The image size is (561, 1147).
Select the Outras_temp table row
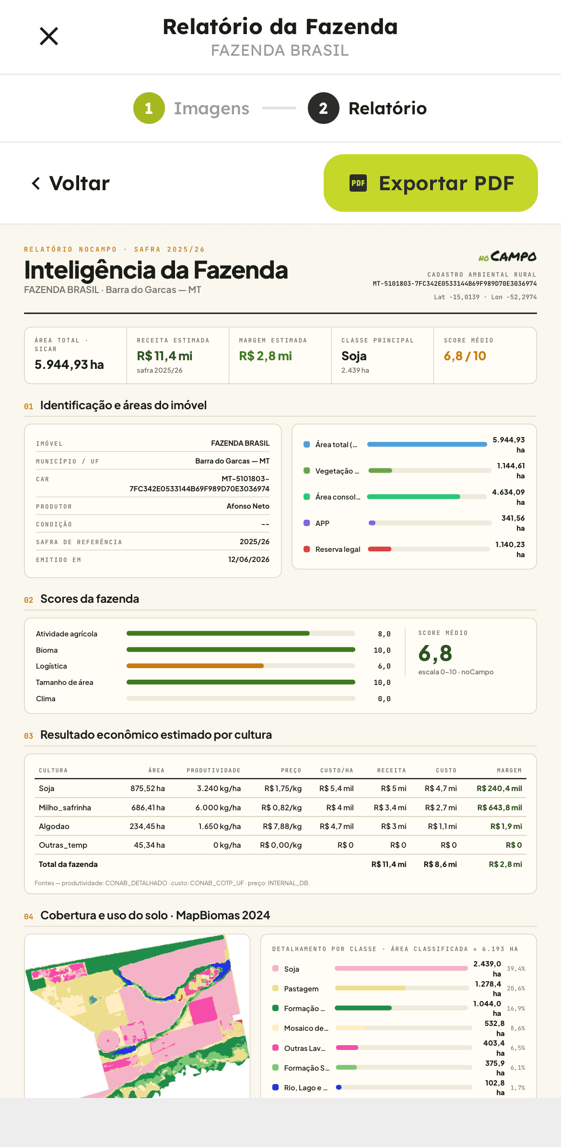coord(280,845)
